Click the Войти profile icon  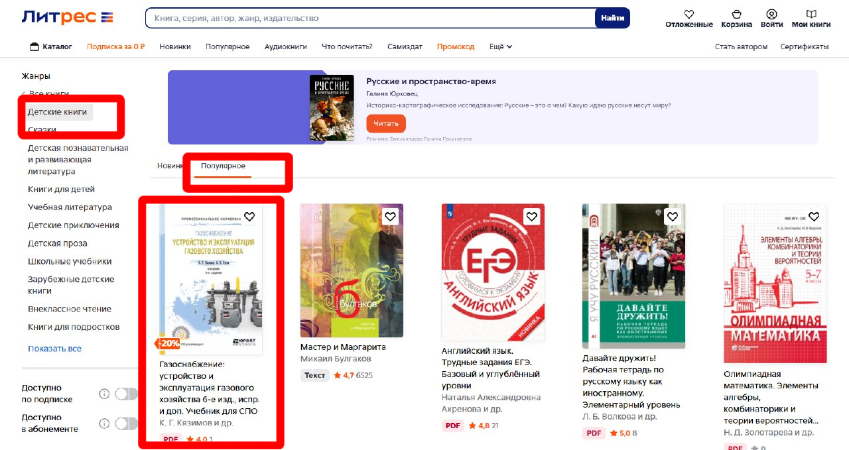click(771, 14)
